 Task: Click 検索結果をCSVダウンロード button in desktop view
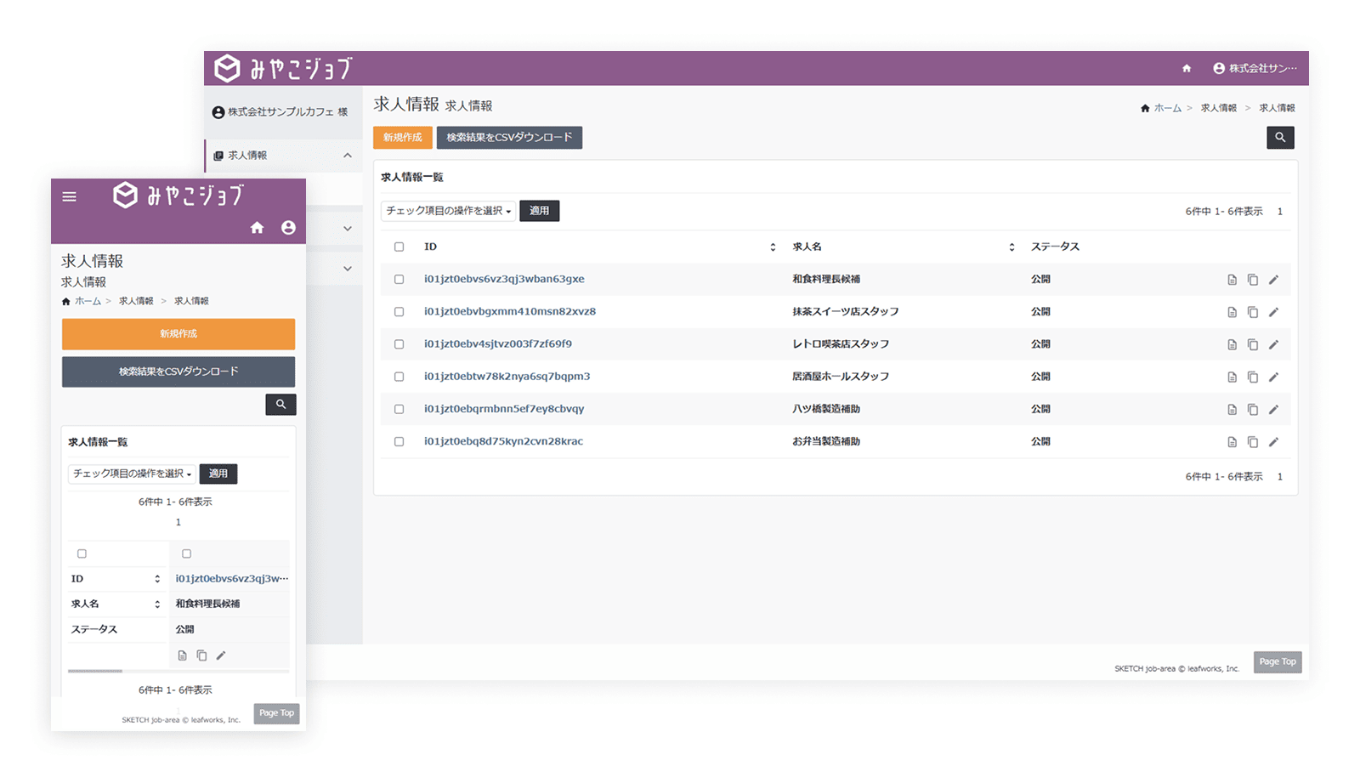tap(510, 138)
